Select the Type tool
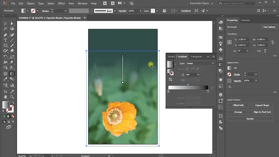 click(5, 40)
